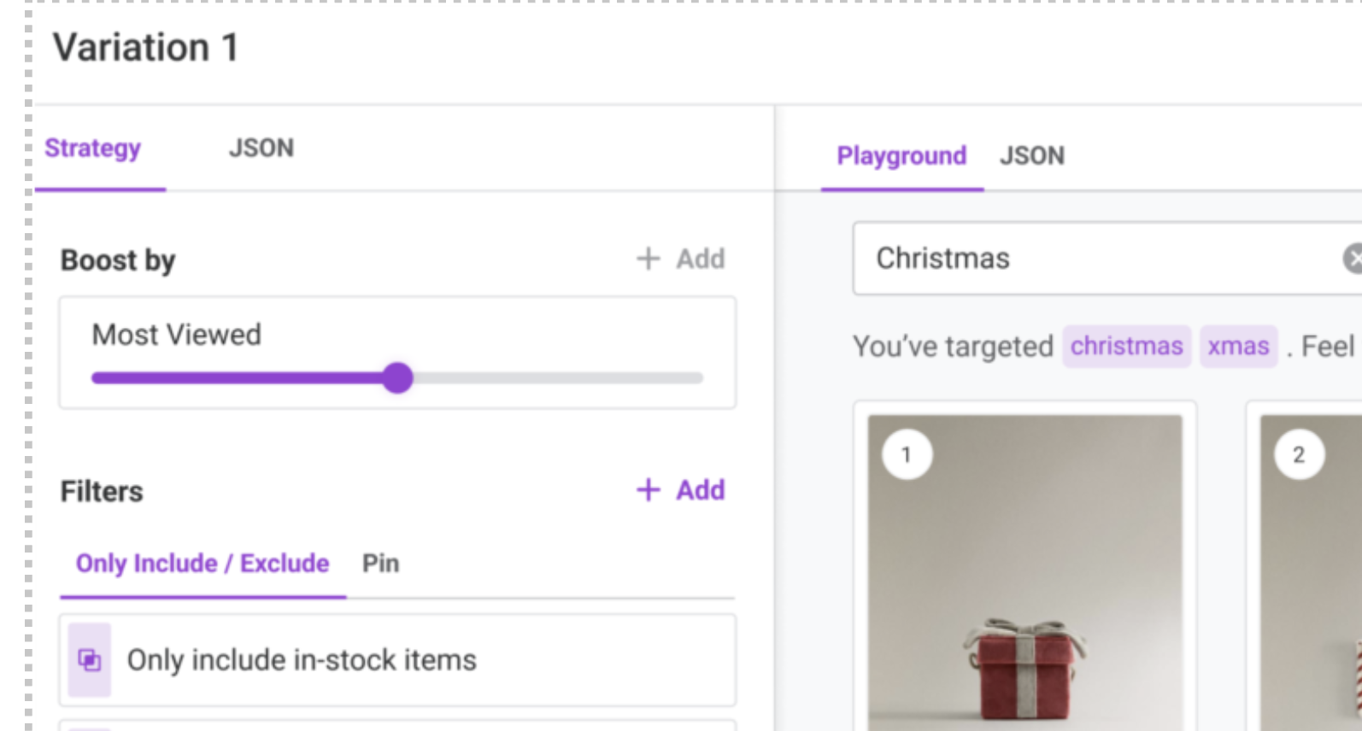The image size is (1362, 731).
Task: Click the plus icon next to Boost by Add
Action: pyautogui.click(x=649, y=259)
